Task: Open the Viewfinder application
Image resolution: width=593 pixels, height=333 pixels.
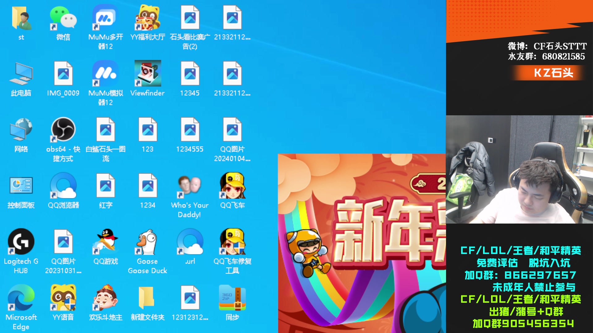Action: coord(147,75)
